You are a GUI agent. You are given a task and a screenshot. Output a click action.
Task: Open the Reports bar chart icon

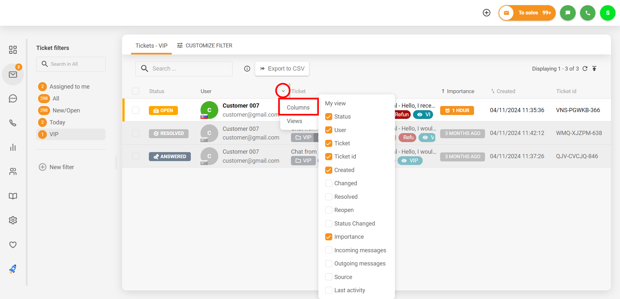(x=13, y=148)
